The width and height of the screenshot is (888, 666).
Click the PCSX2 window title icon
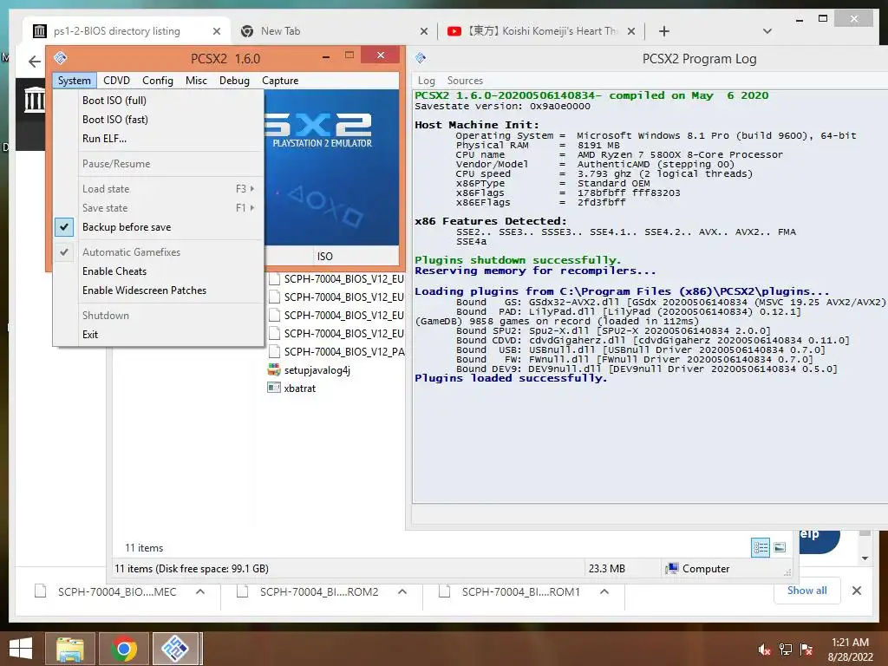pyautogui.click(x=61, y=58)
